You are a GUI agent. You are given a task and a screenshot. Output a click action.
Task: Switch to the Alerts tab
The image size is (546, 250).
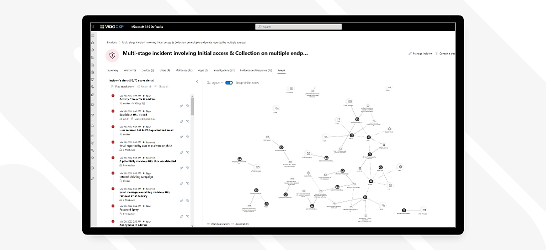130,70
